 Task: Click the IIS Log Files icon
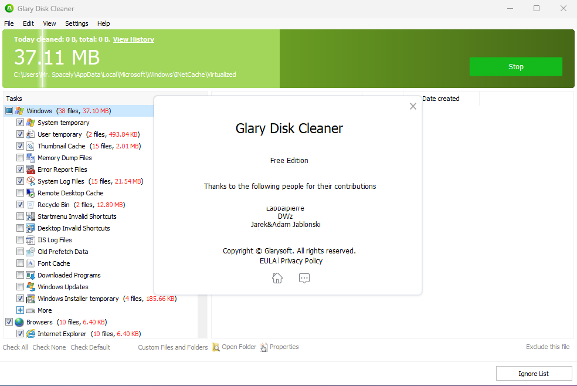[30, 240]
